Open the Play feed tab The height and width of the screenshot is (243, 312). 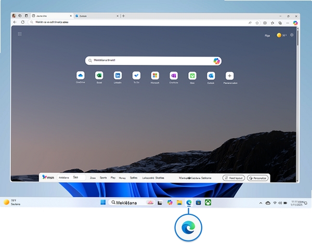pyautogui.click(x=113, y=178)
